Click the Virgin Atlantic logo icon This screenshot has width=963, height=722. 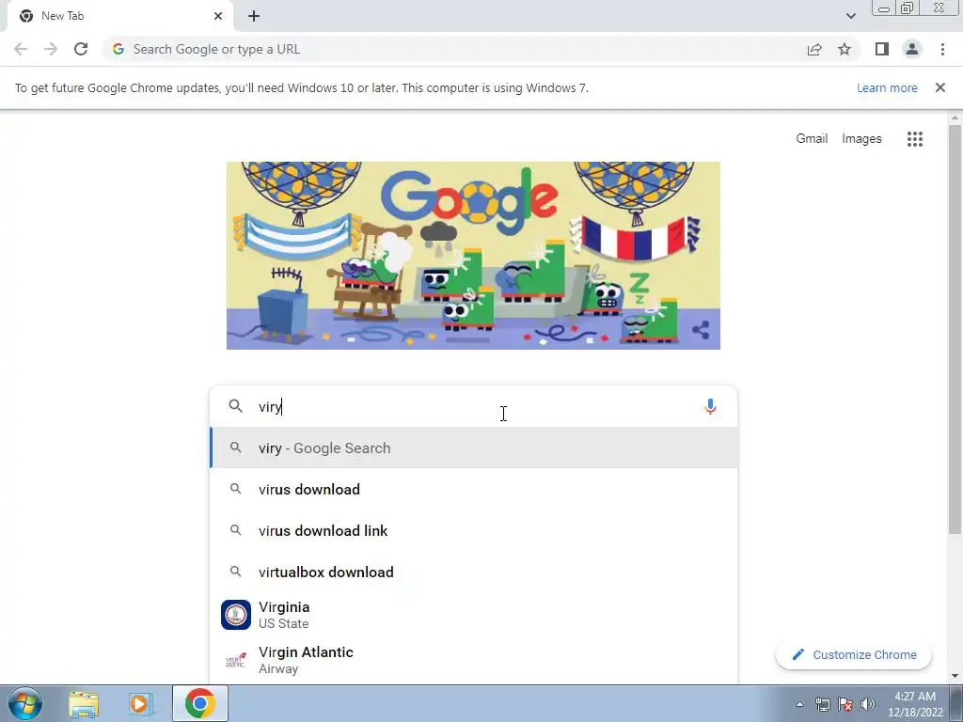pos(236,660)
